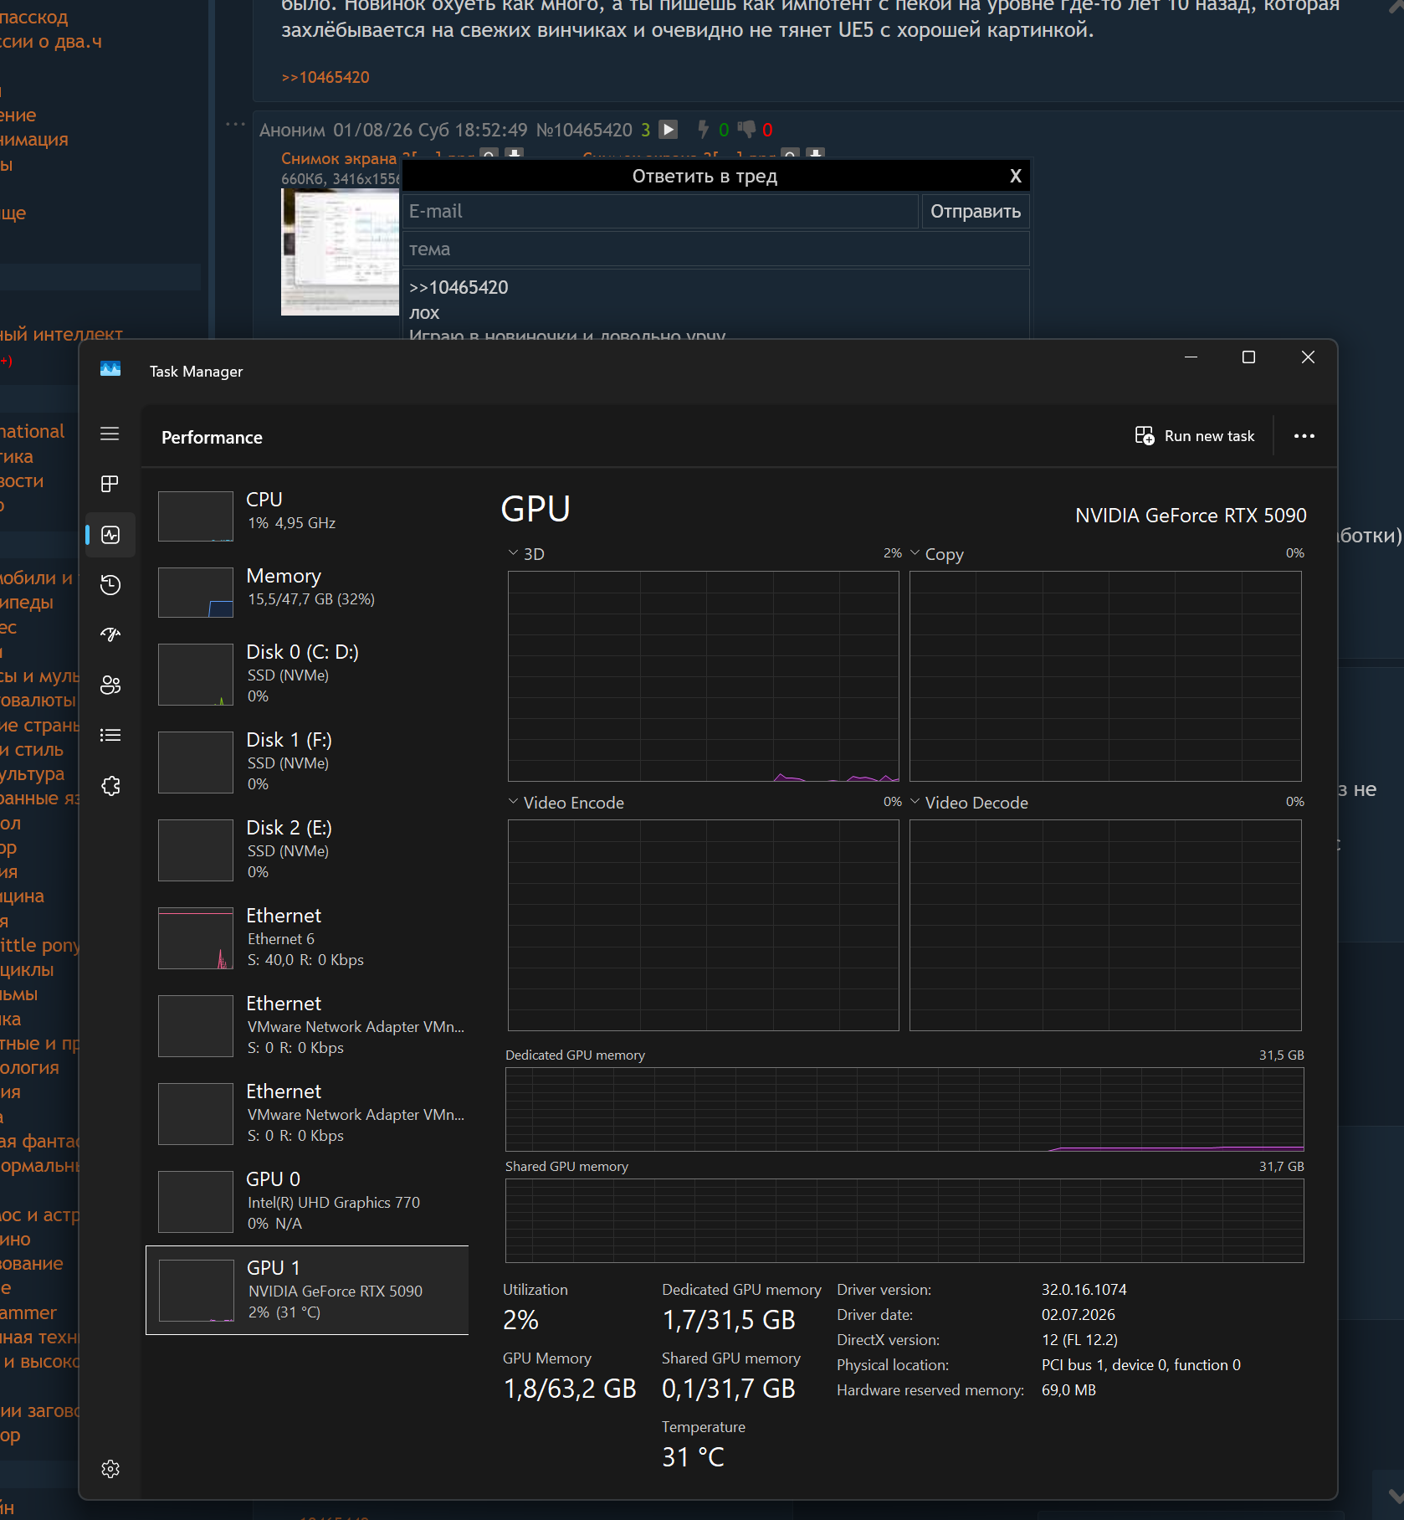Viewport: 1404px width, 1520px height.
Task: Select Disk 0 (C: D:) entry
Action: [x=307, y=675]
